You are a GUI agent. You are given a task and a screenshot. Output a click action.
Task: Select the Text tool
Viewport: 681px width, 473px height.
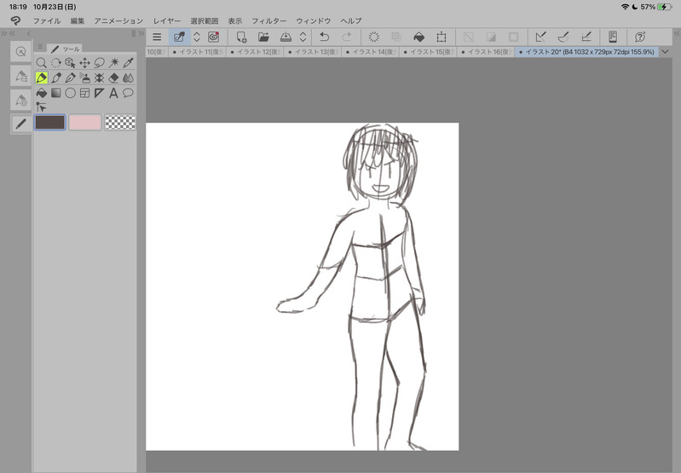pos(113,93)
